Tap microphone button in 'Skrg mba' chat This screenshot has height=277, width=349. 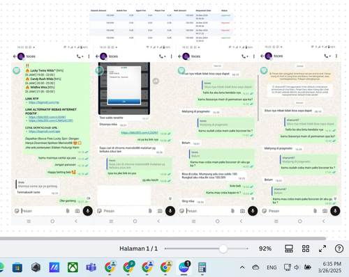pyautogui.click(x=253, y=211)
